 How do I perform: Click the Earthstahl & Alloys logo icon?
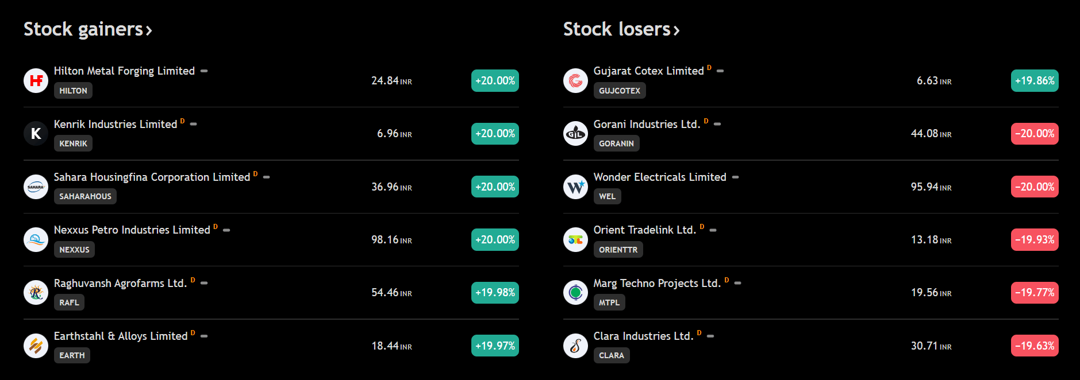point(36,346)
